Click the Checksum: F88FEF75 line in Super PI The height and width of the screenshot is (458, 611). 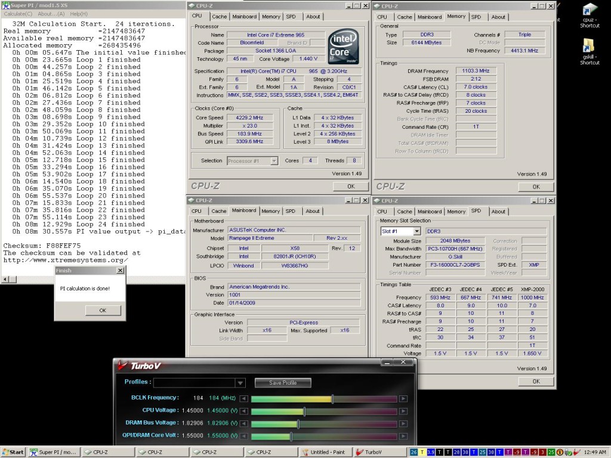[42, 246]
